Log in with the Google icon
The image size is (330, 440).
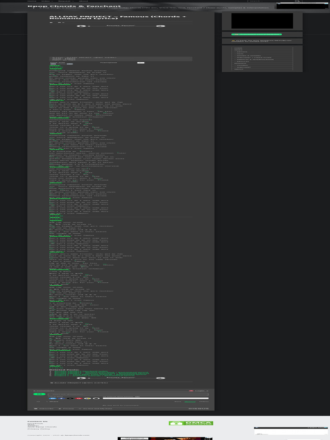pyautogui.click(x=79, y=398)
